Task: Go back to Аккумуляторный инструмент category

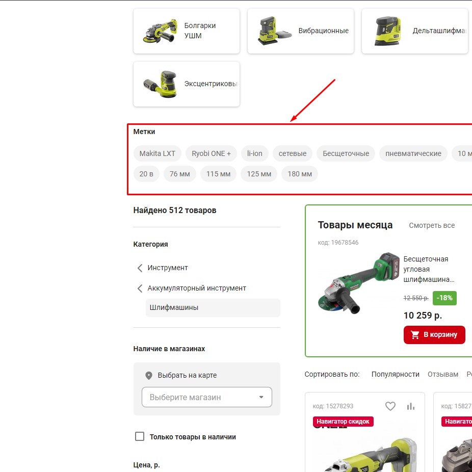Action: tap(197, 288)
